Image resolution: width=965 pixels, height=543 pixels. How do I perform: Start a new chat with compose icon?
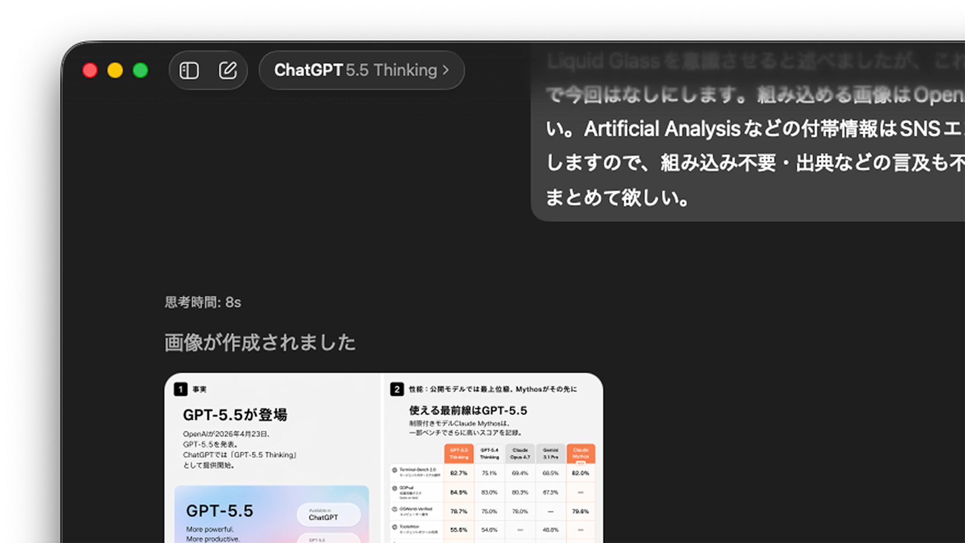(x=228, y=71)
